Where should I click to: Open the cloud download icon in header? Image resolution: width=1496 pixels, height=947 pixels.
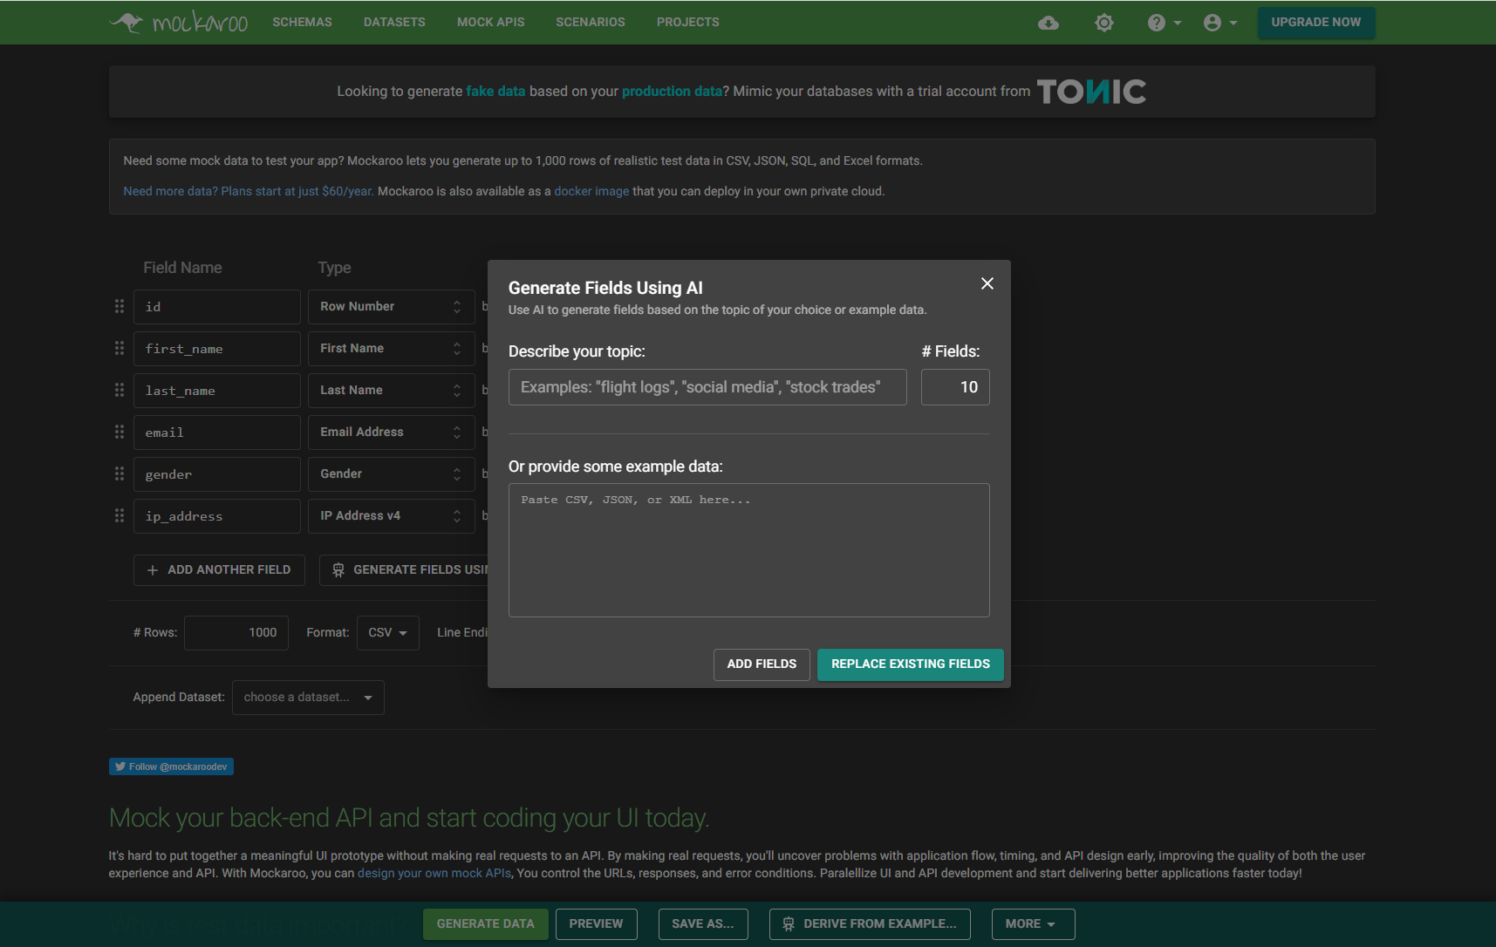pyautogui.click(x=1049, y=23)
